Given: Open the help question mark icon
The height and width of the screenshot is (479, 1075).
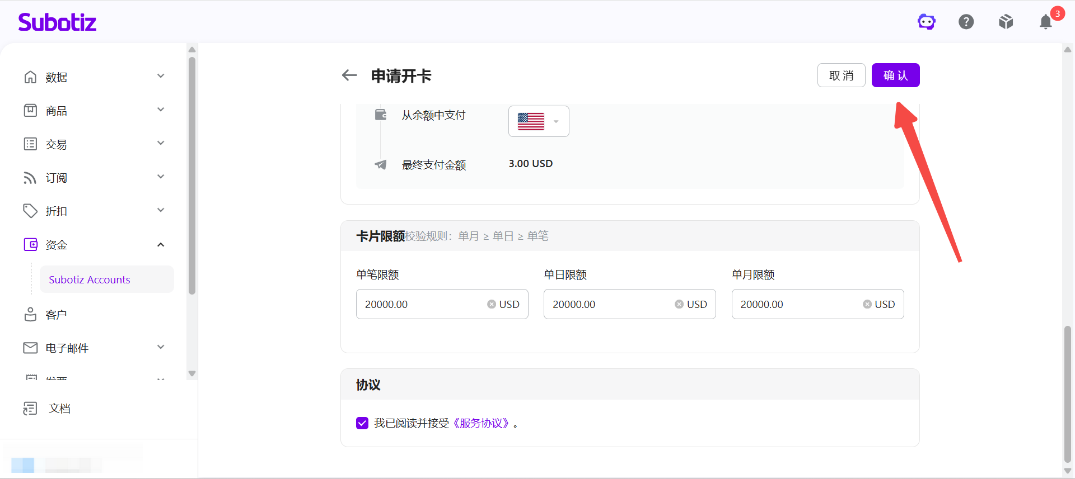Looking at the screenshot, I should point(966,22).
